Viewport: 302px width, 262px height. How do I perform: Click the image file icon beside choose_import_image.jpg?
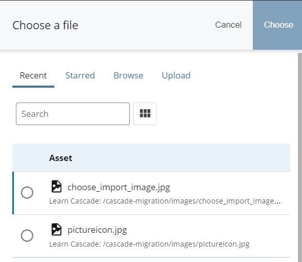56,186
